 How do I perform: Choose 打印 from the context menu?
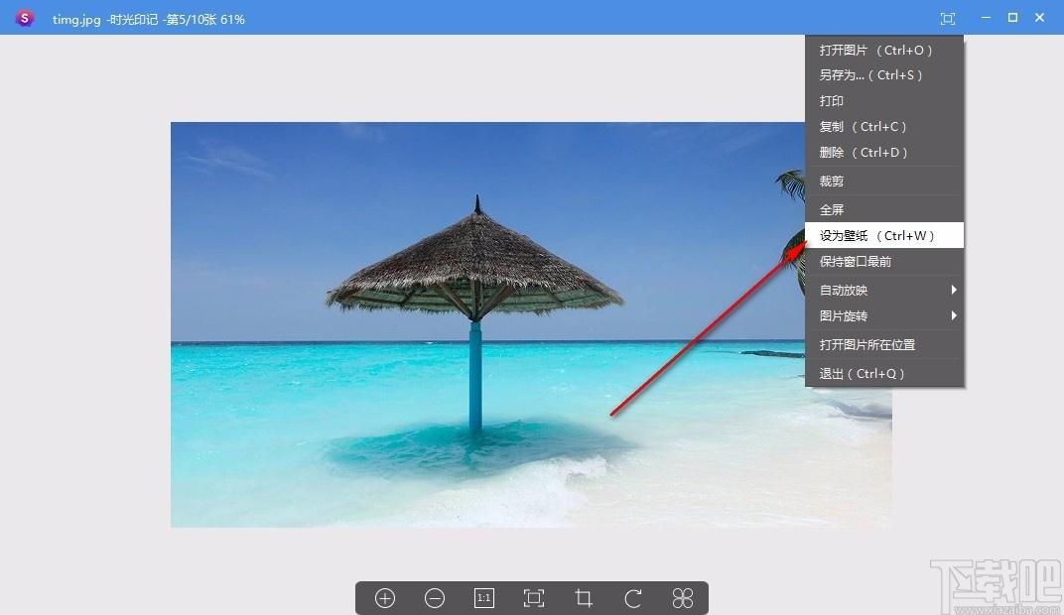pos(884,101)
